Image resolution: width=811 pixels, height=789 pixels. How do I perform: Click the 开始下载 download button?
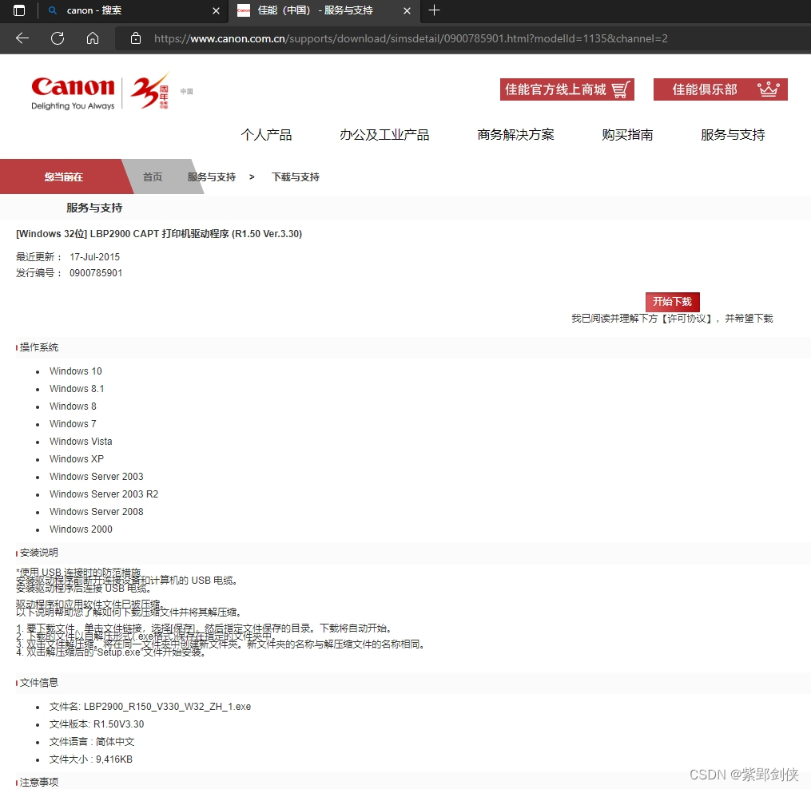tap(672, 302)
